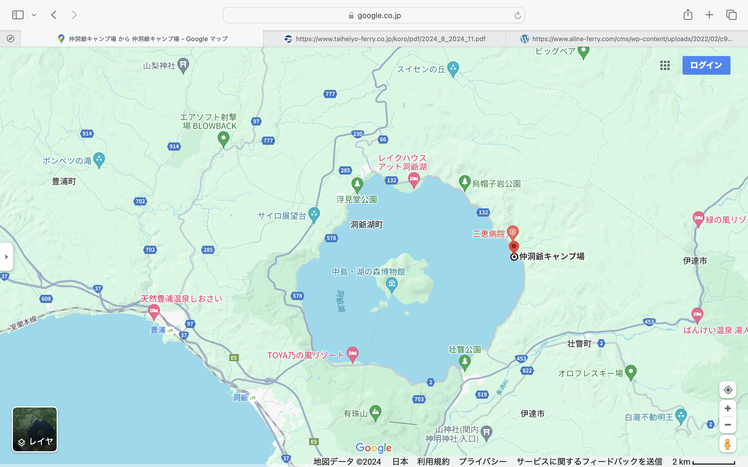Click the Safari share icon
748x467 pixels.
click(688, 15)
